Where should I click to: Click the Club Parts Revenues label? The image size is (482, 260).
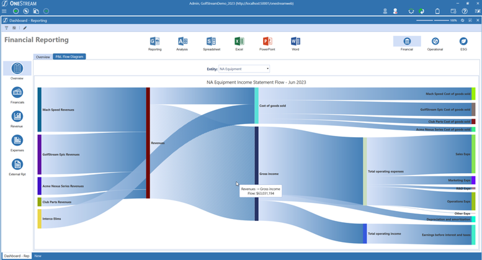(x=57, y=202)
